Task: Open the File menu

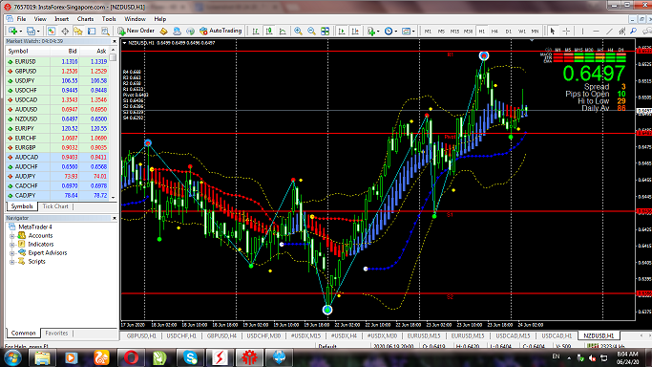Action: (x=21, y=19)
